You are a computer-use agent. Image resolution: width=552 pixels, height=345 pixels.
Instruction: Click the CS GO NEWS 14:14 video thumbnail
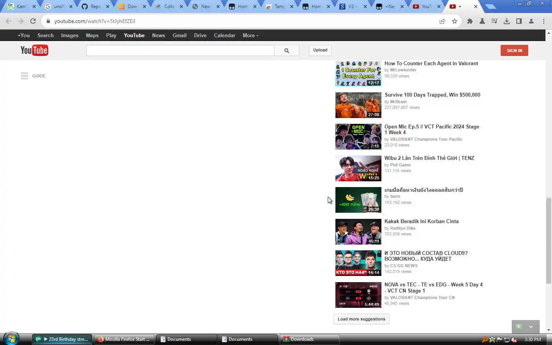(358, 263)
